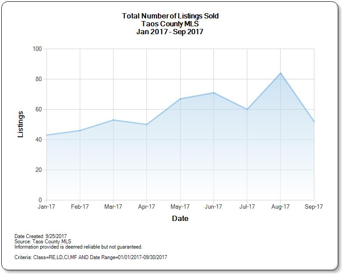Click the Feb-17 x-axis label
The image size is (342, 274).
(80, 207)
